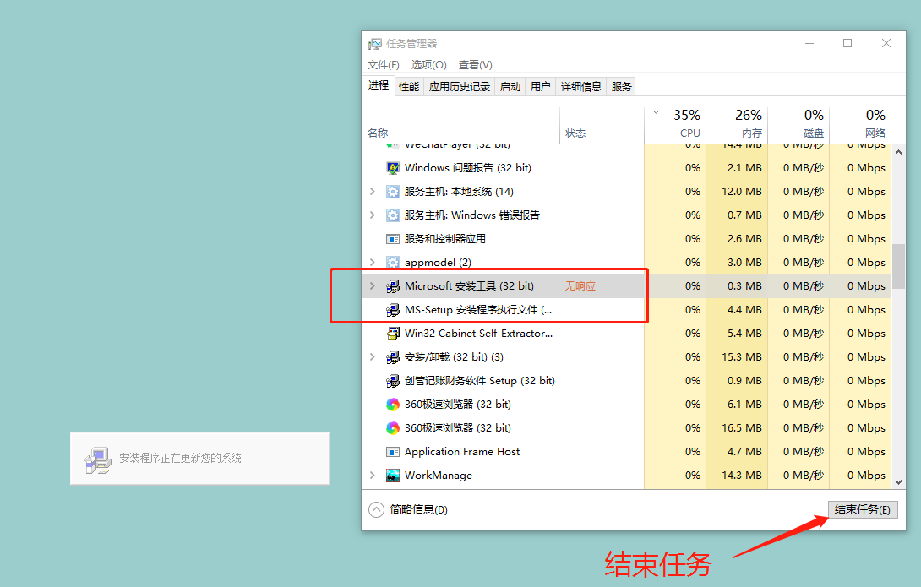This screenshot has height=587, width=921.
Task: Click the process list vertical scrollbar thumb
Action: point(898,266)
